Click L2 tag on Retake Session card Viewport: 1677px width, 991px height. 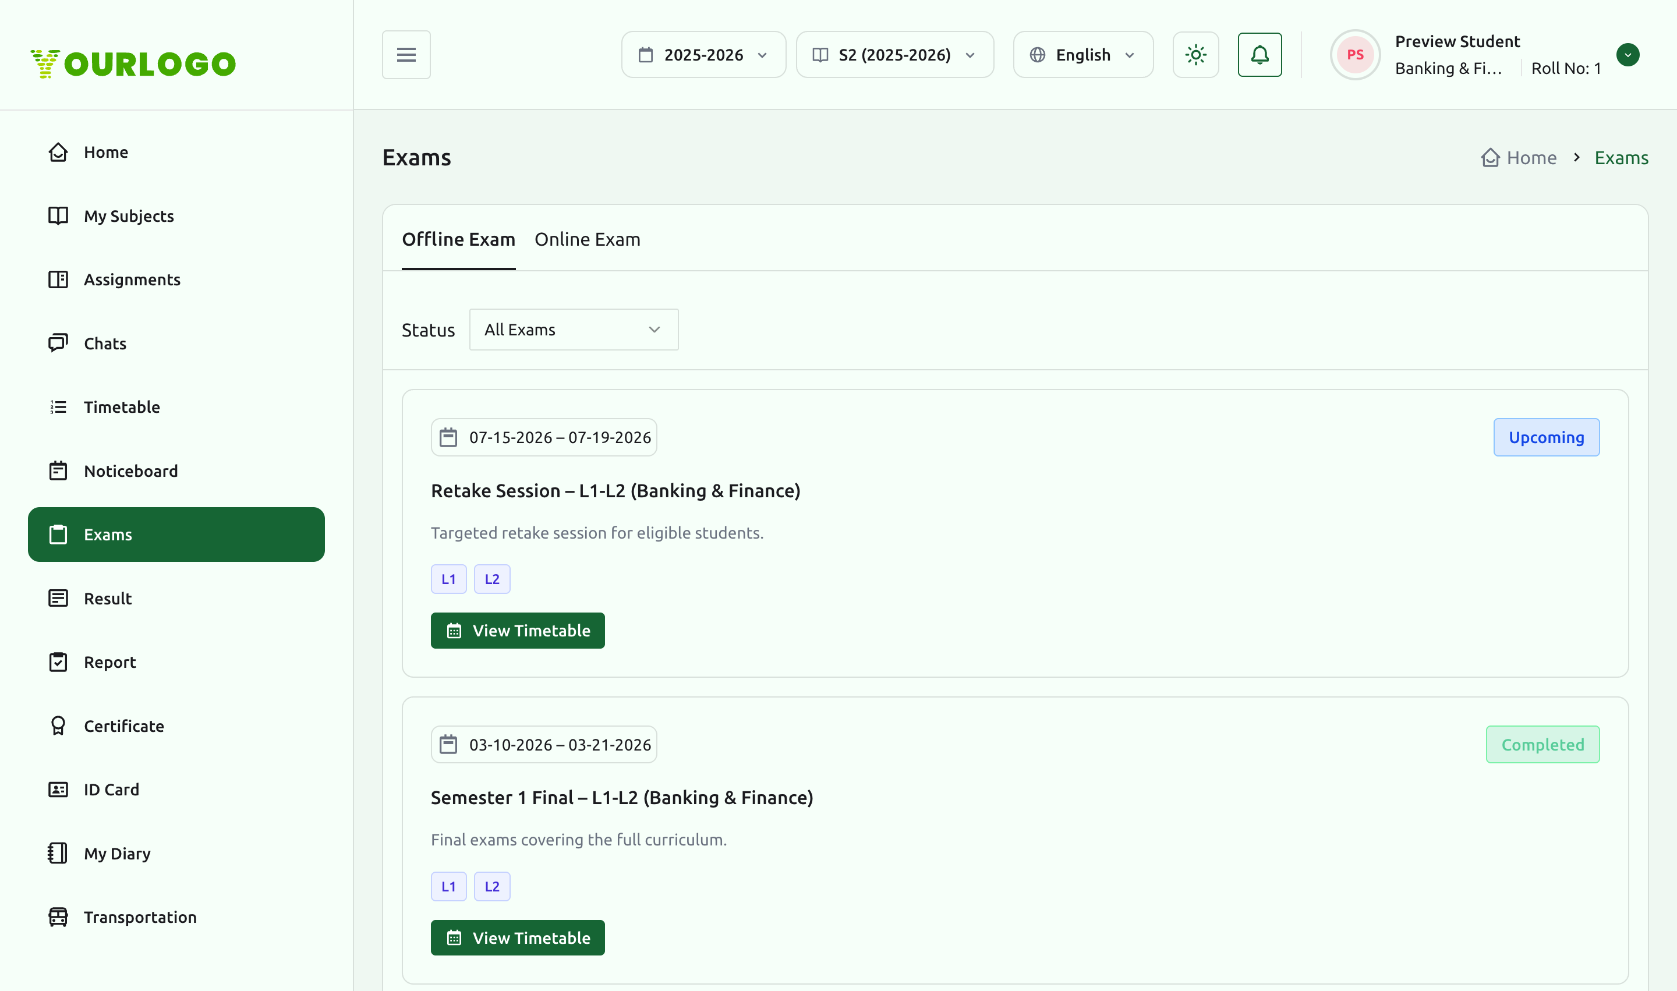pos(491,579)
